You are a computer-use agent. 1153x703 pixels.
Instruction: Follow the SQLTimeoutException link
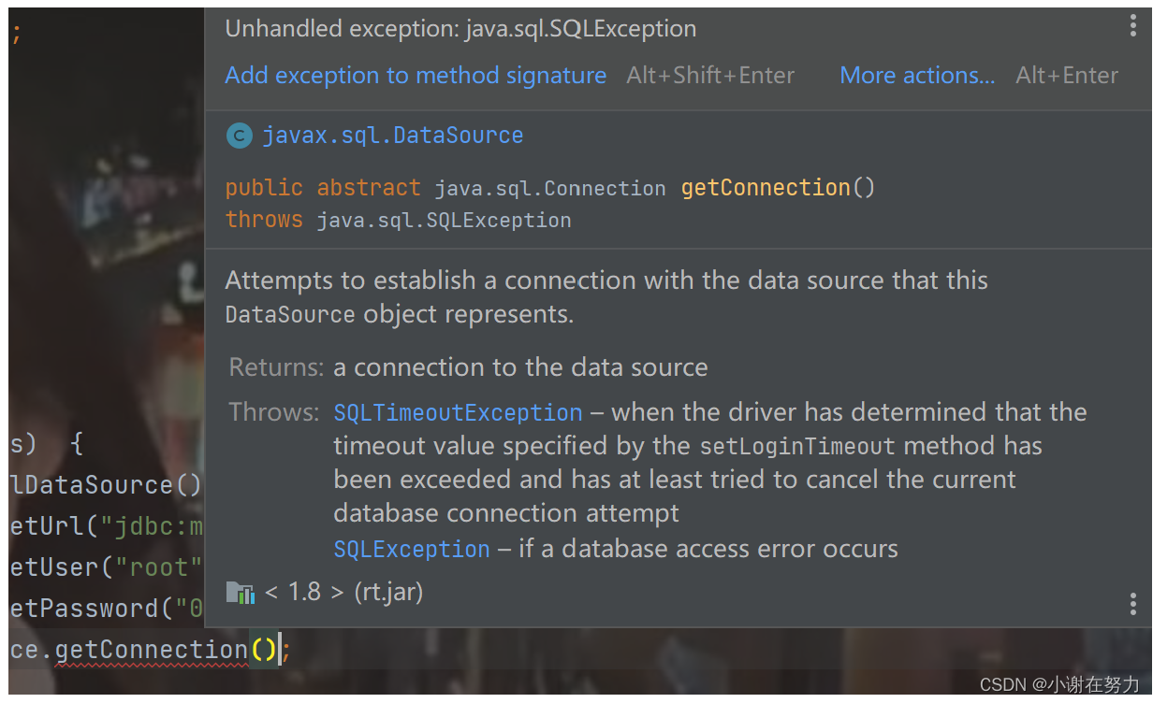[458, 412]
